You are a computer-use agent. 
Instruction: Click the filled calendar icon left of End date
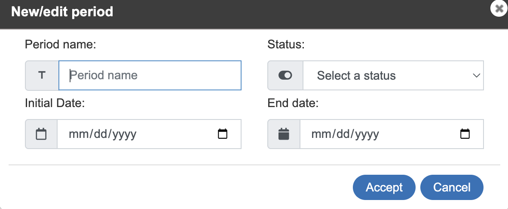pyautogui.click(x=284, y=134)
